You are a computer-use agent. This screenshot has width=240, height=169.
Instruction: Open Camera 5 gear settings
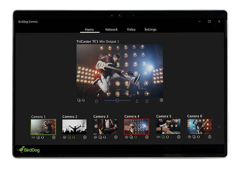point(178,137)
